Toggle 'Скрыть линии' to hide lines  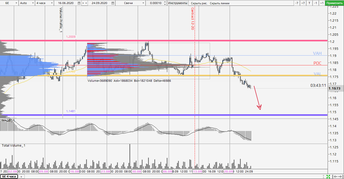click(x=220, y=3)
